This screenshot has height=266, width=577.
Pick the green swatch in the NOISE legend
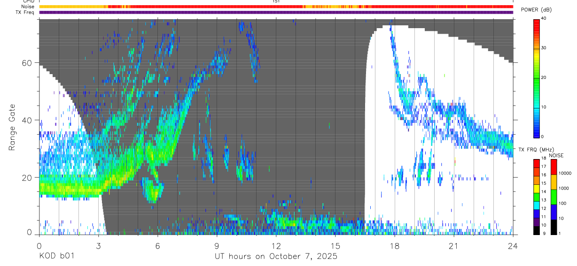click(x=554, y=197)
